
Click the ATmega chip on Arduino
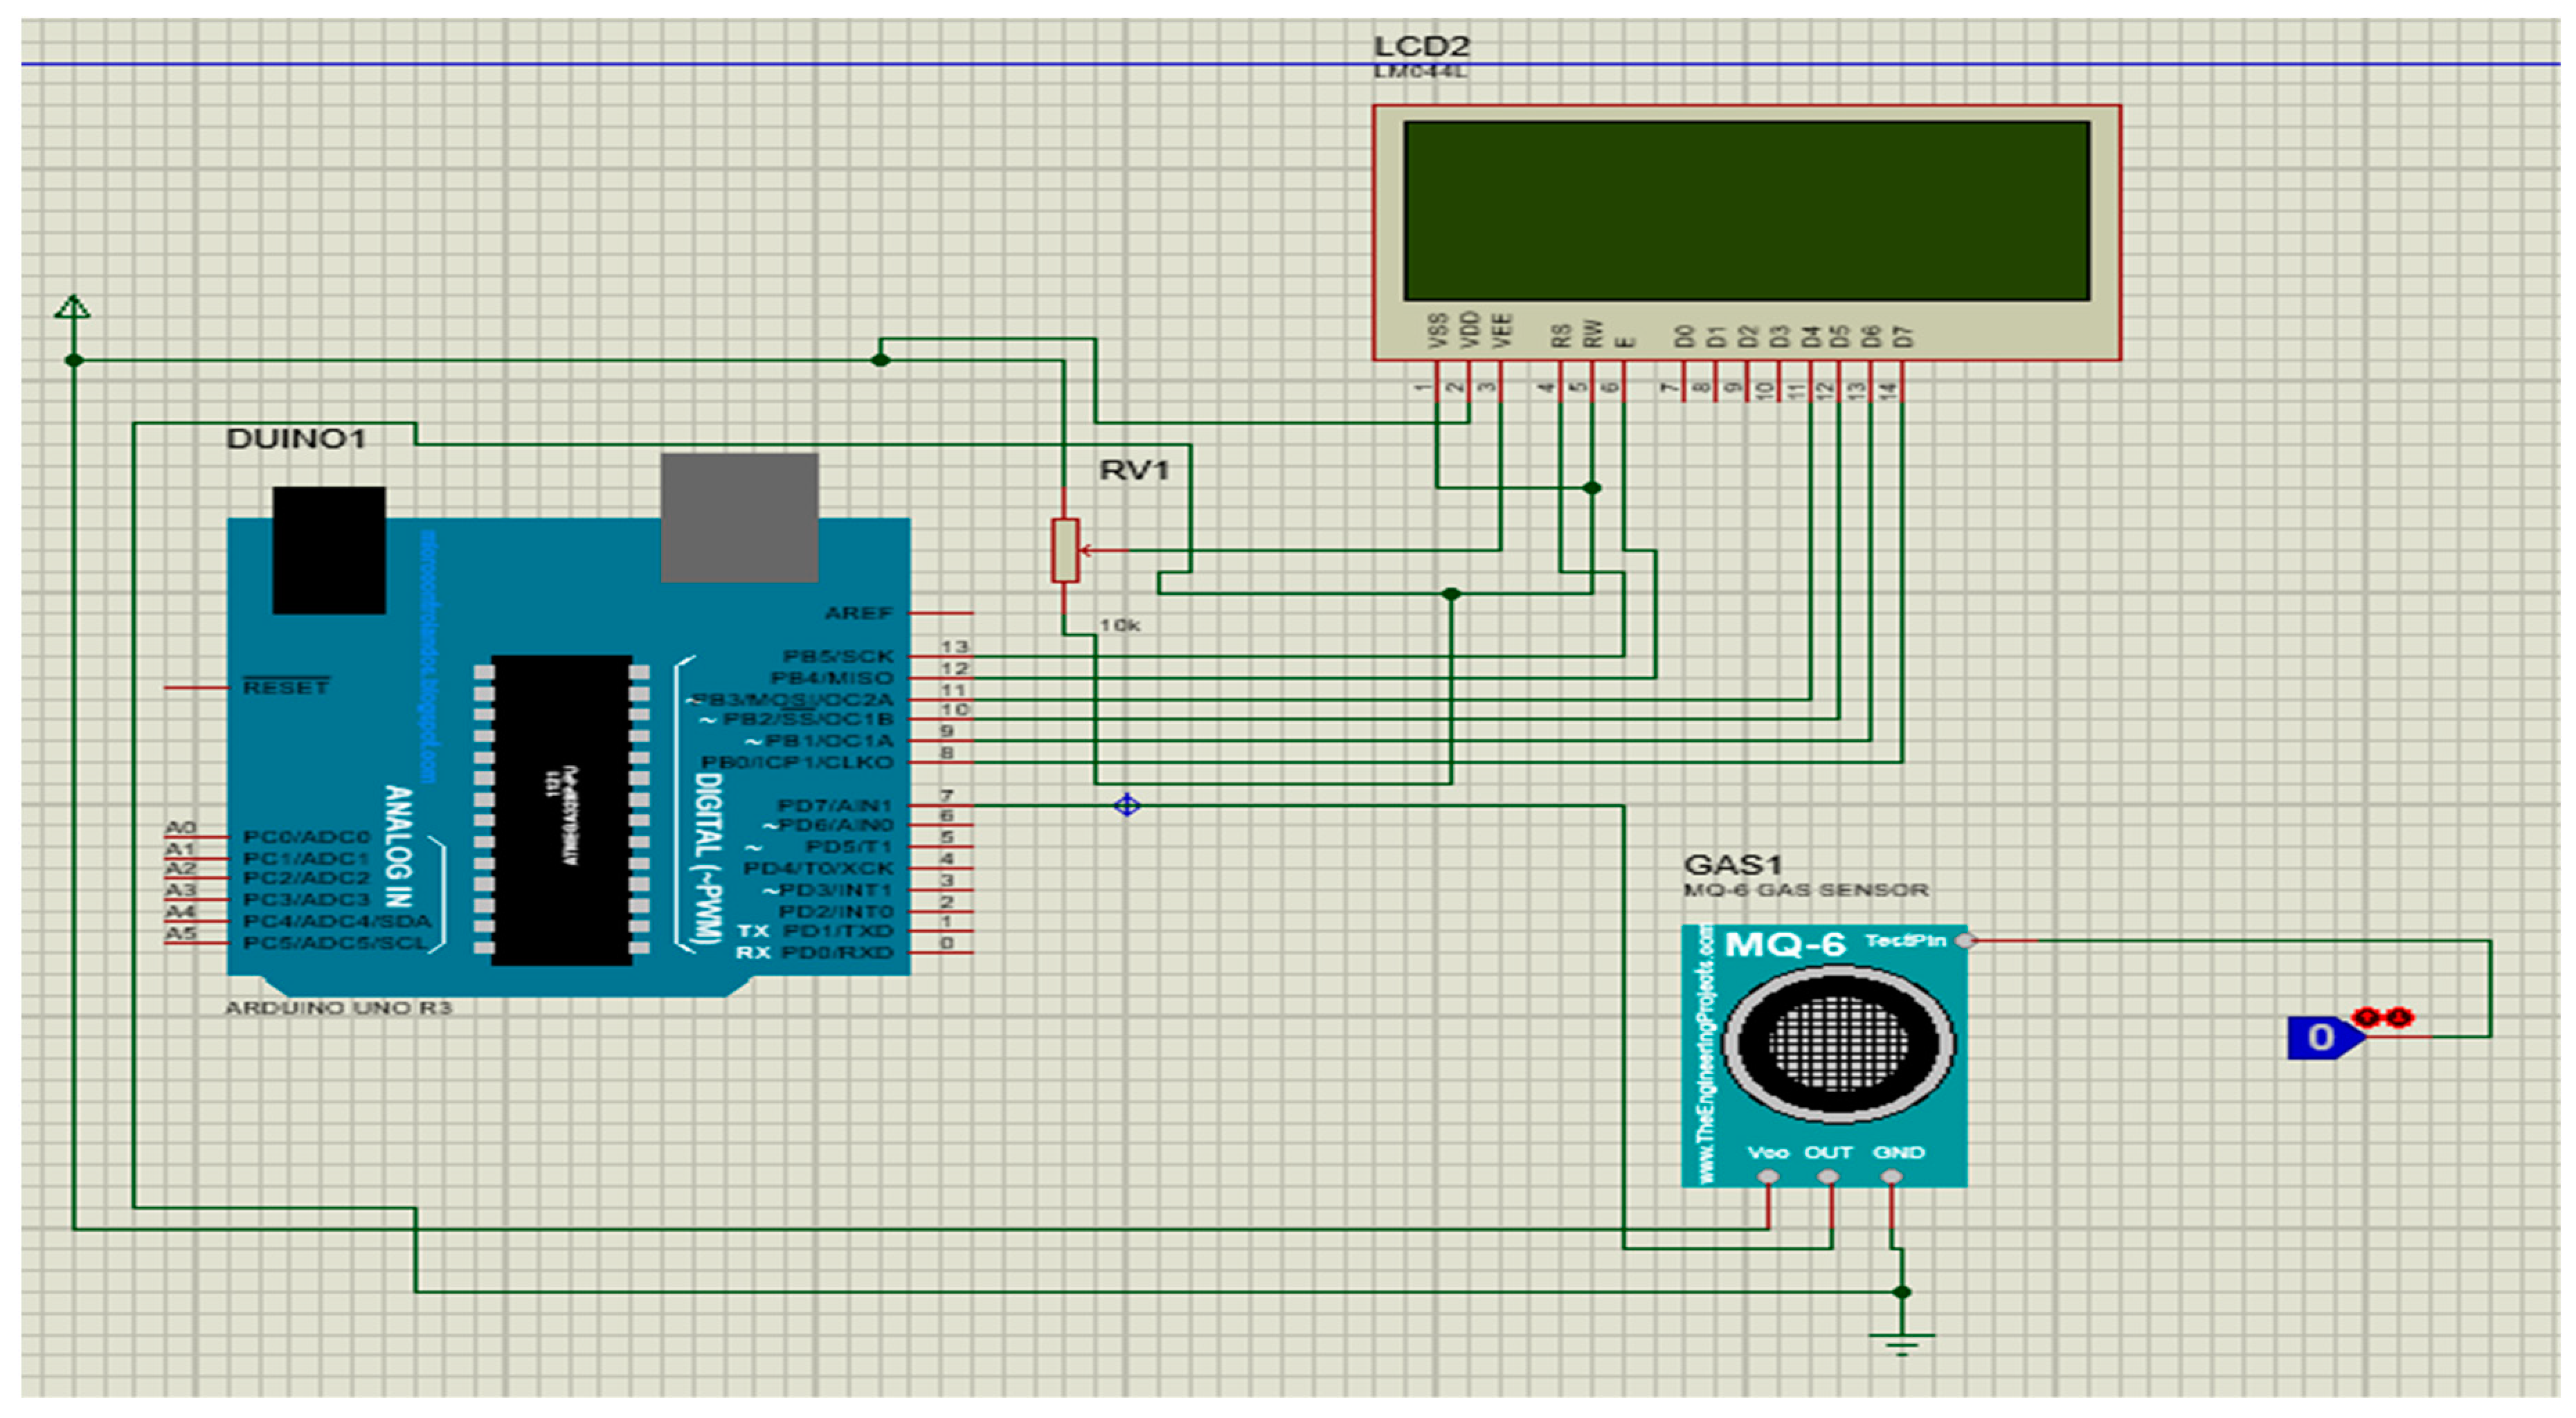tap(561, 810)
